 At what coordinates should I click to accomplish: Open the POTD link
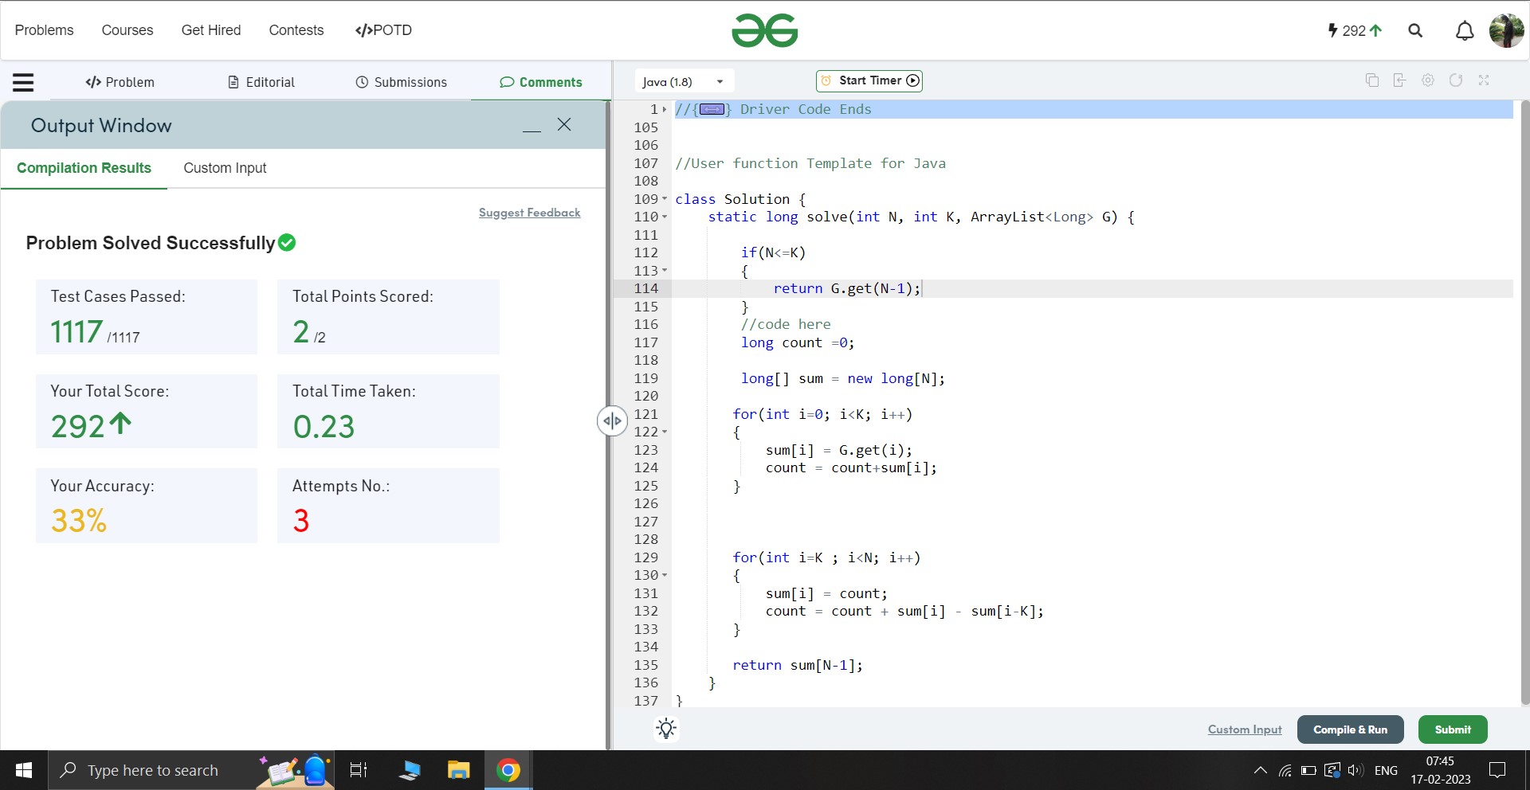click(x=383, y=30)
